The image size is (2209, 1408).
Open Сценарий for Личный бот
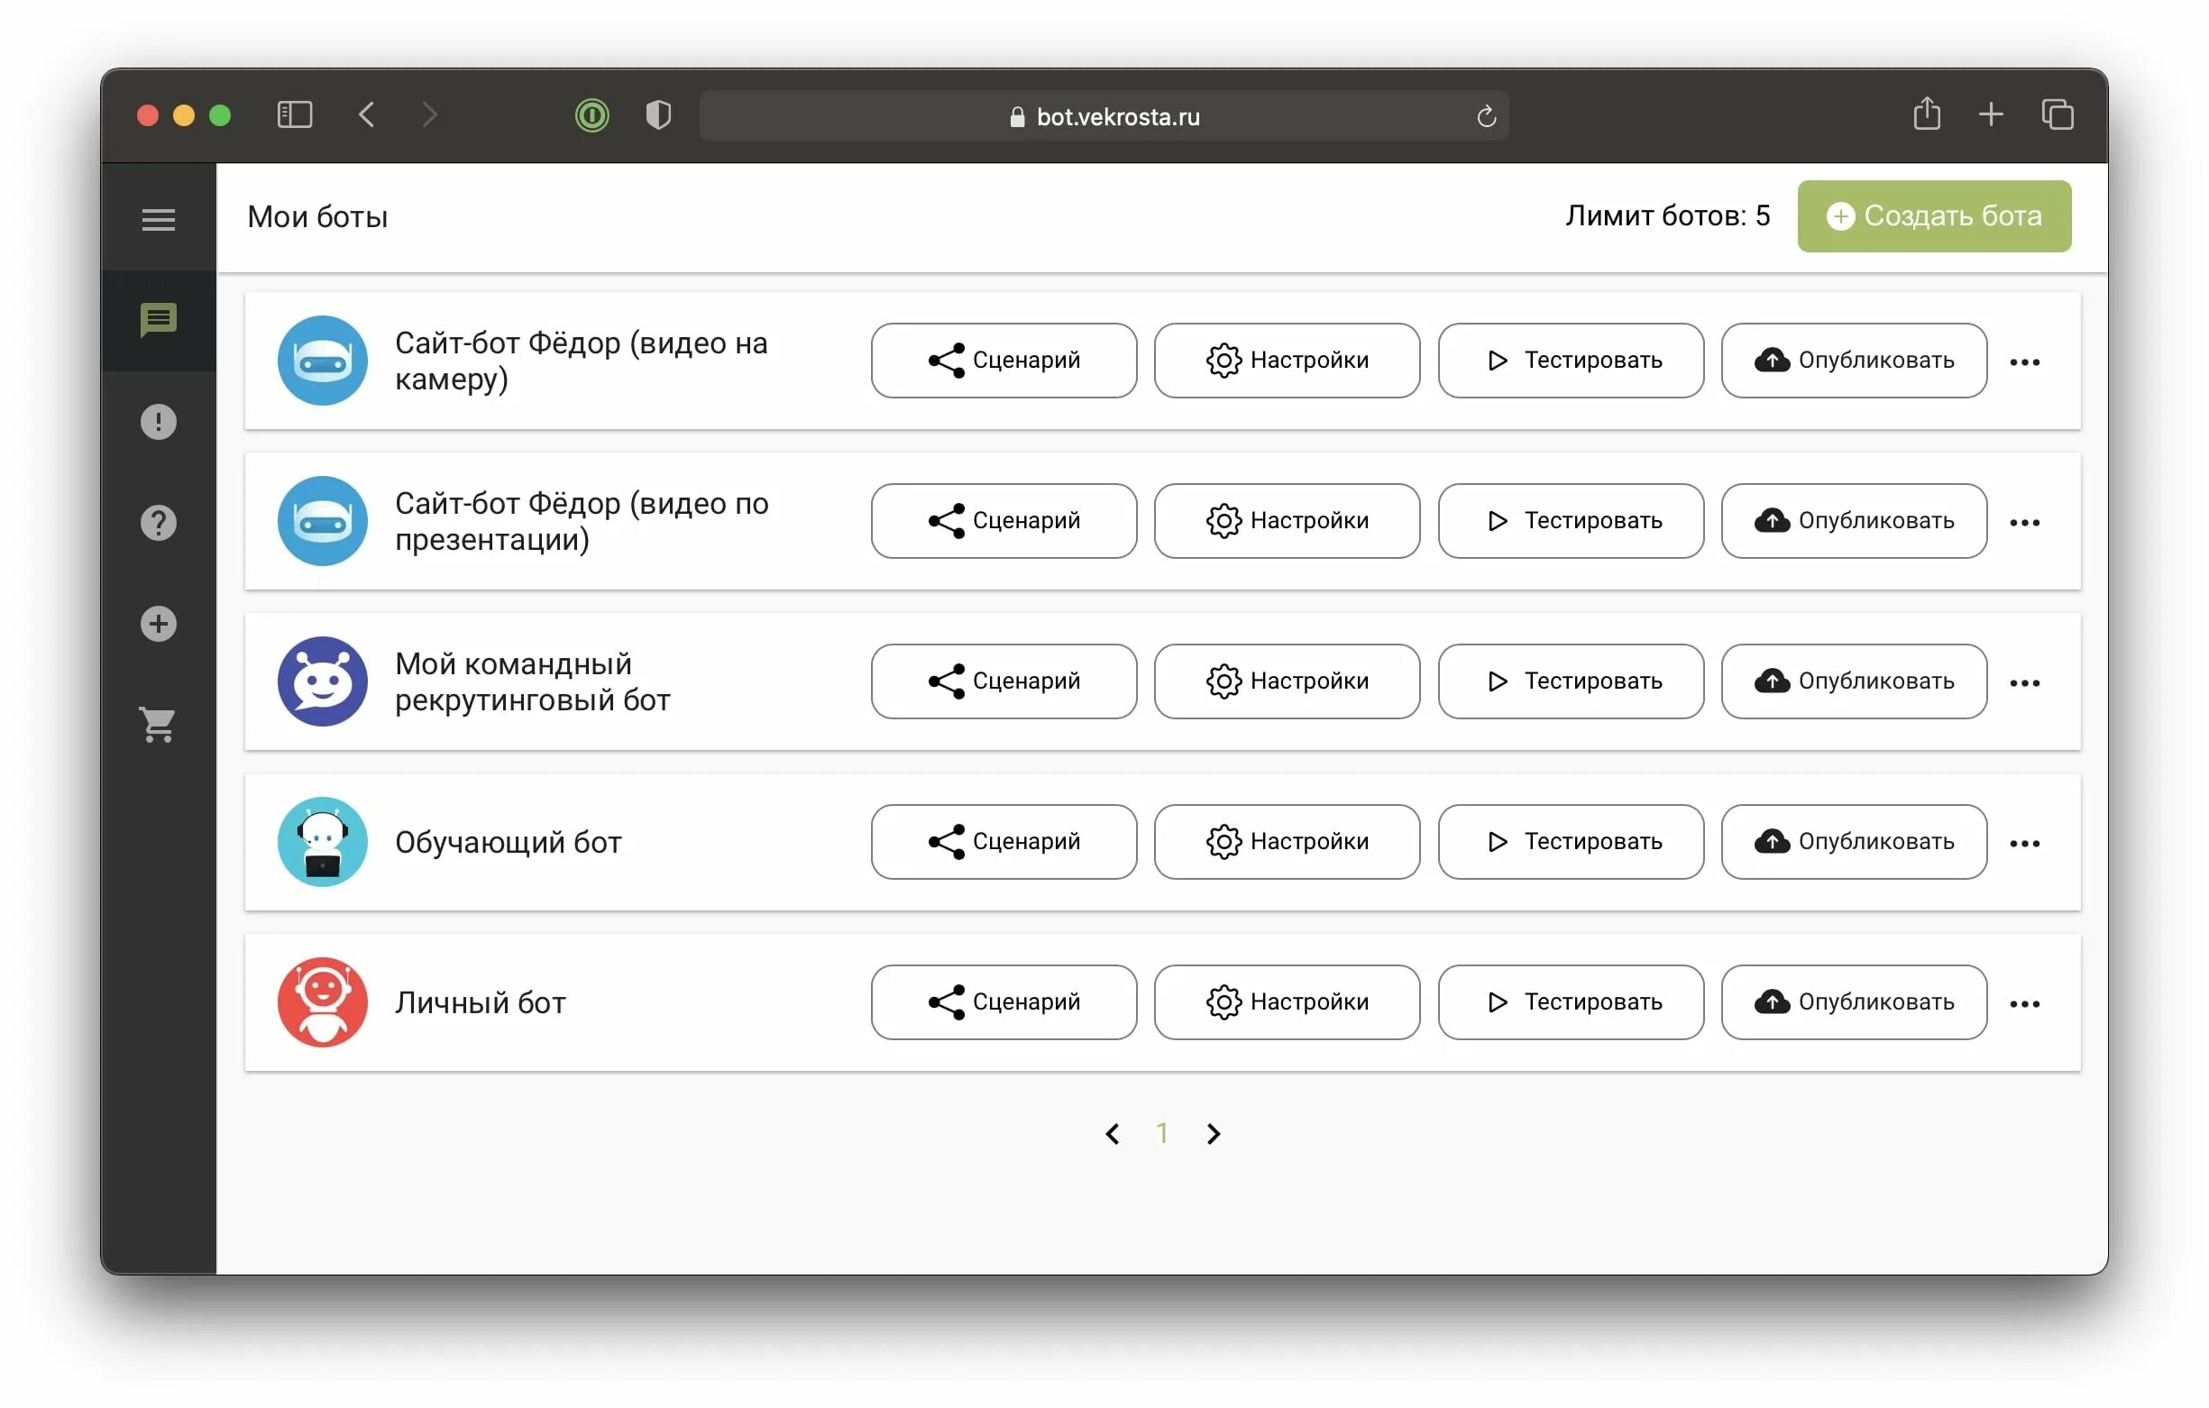pyautogui.click(x=1004, y=1002)
